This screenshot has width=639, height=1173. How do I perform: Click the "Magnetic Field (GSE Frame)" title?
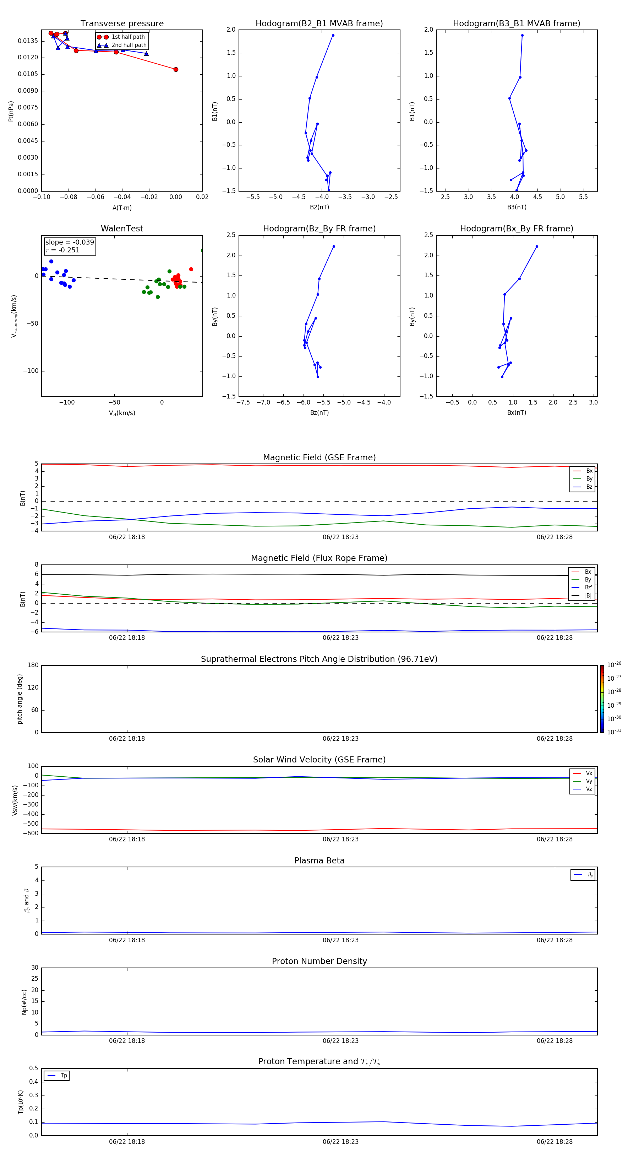[x=319, y=457]
